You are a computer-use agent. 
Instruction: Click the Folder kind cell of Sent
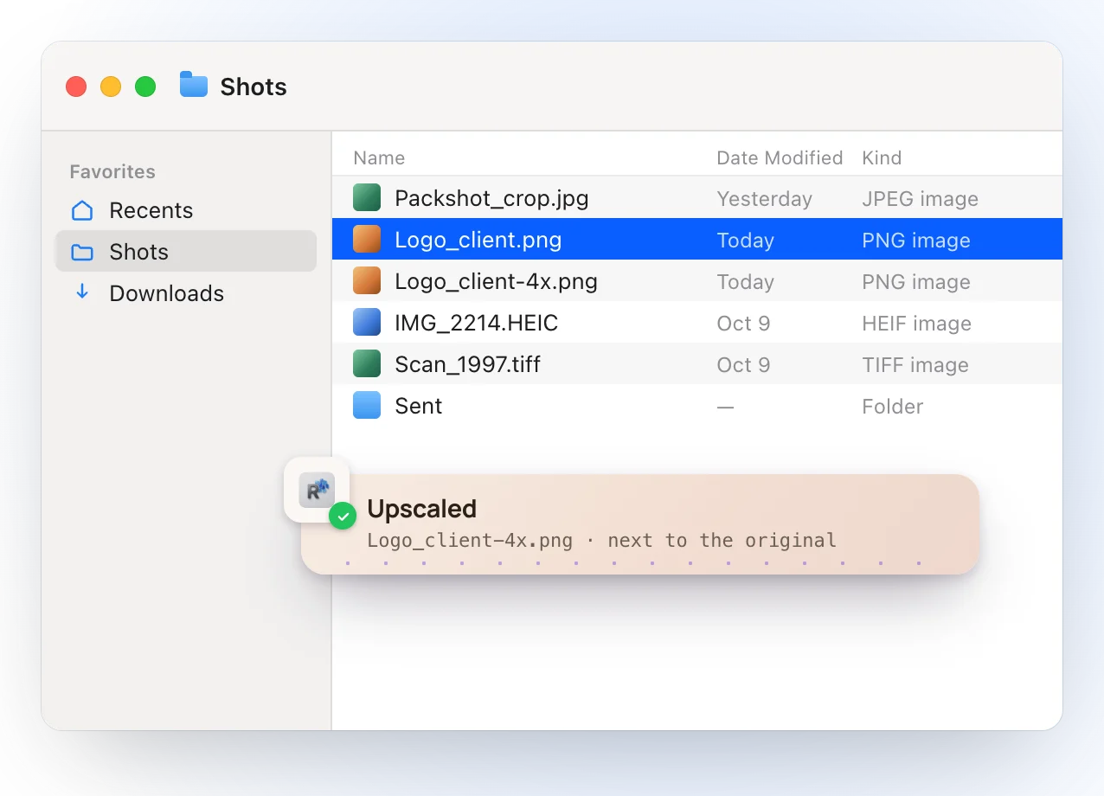[893, 407]
